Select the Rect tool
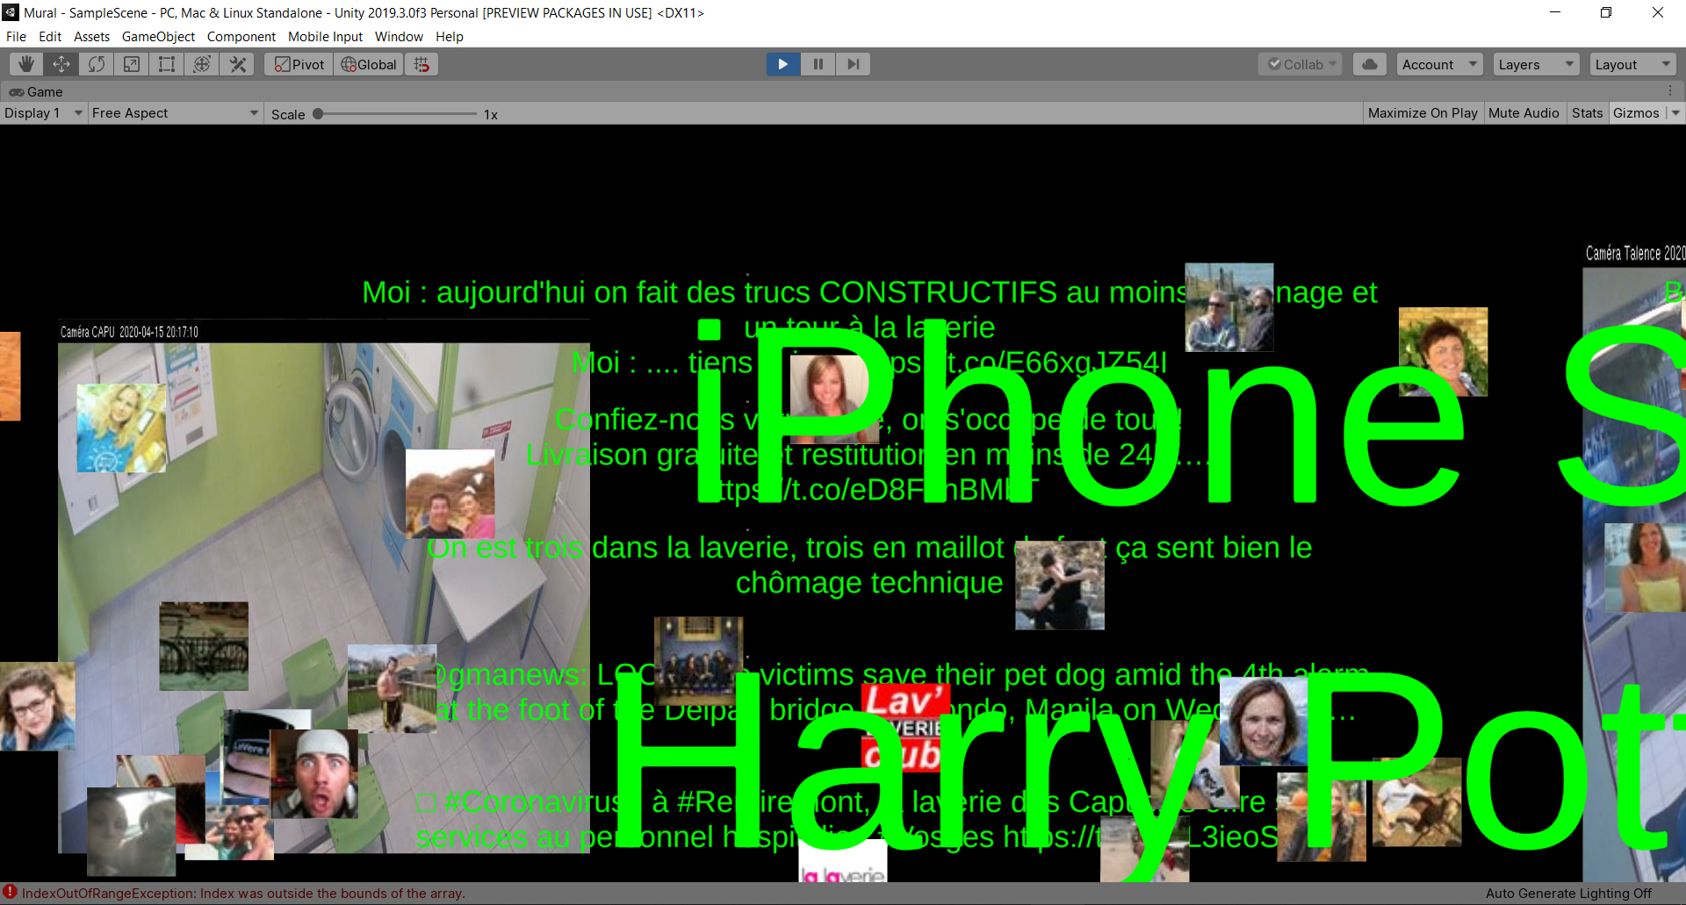Viewport: 1686px width, 905px height. [167, 64]
